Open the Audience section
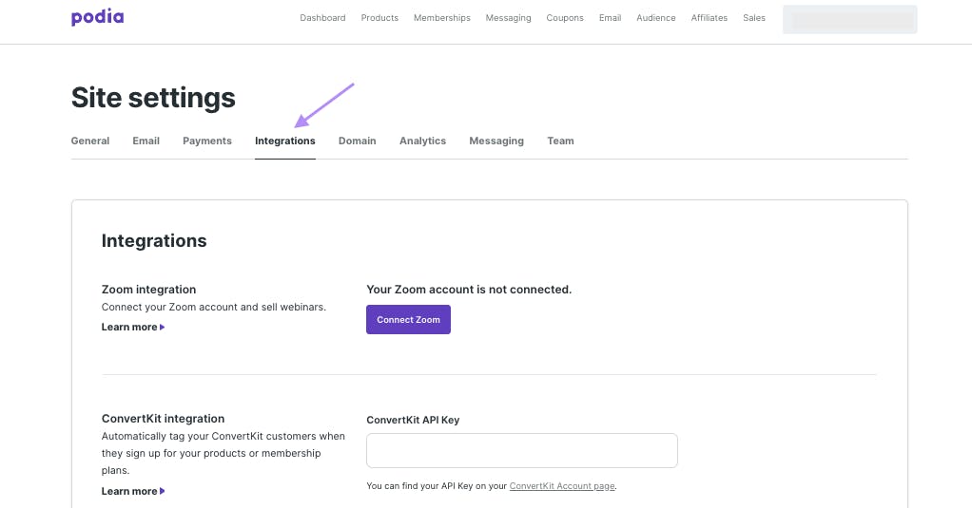Viewport: 972px width, 508px height. click(x=656, y=18)
